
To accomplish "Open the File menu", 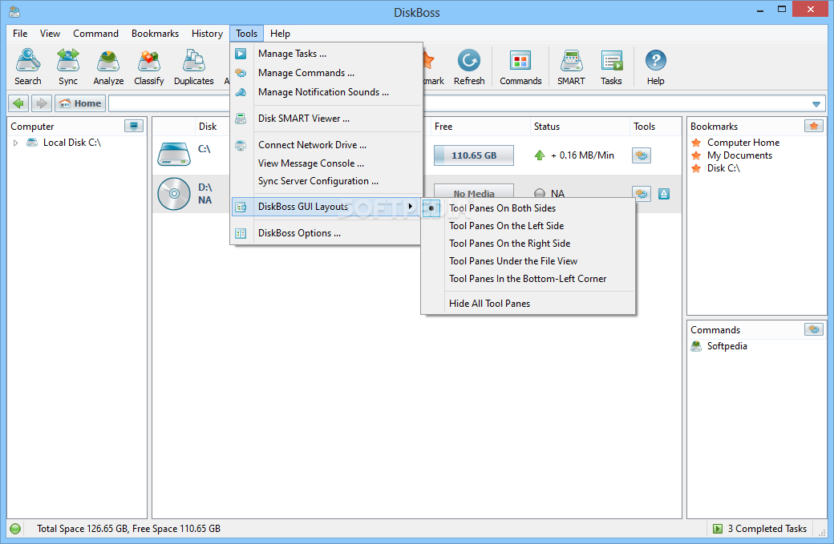I will [x=20, y=34].
